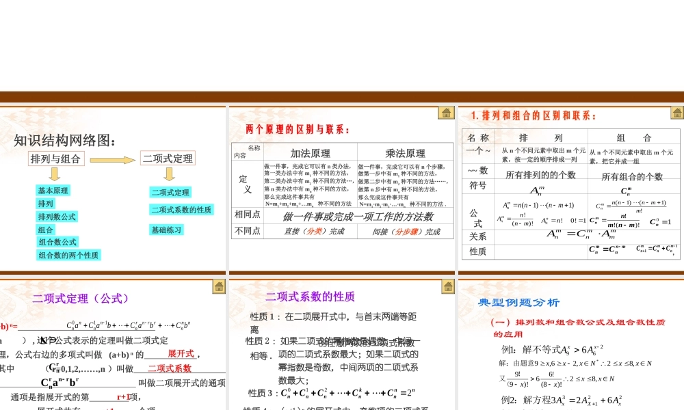This screenshot has height=410, width=684.
Task: Open the 组合数的两个性质 cyan link
Action: coord(68,255)
